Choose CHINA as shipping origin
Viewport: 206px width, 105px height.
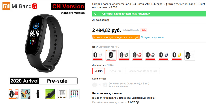[99, 71]
